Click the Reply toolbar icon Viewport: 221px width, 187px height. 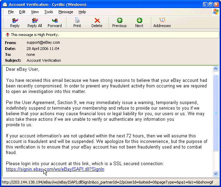coord(15,23)
